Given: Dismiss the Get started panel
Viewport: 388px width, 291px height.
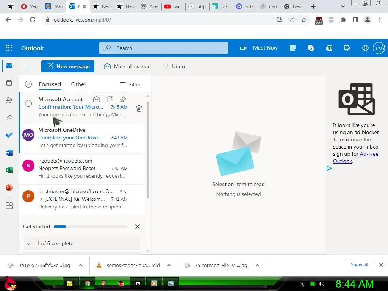Looking at the screenshot, I should (138, 227).
